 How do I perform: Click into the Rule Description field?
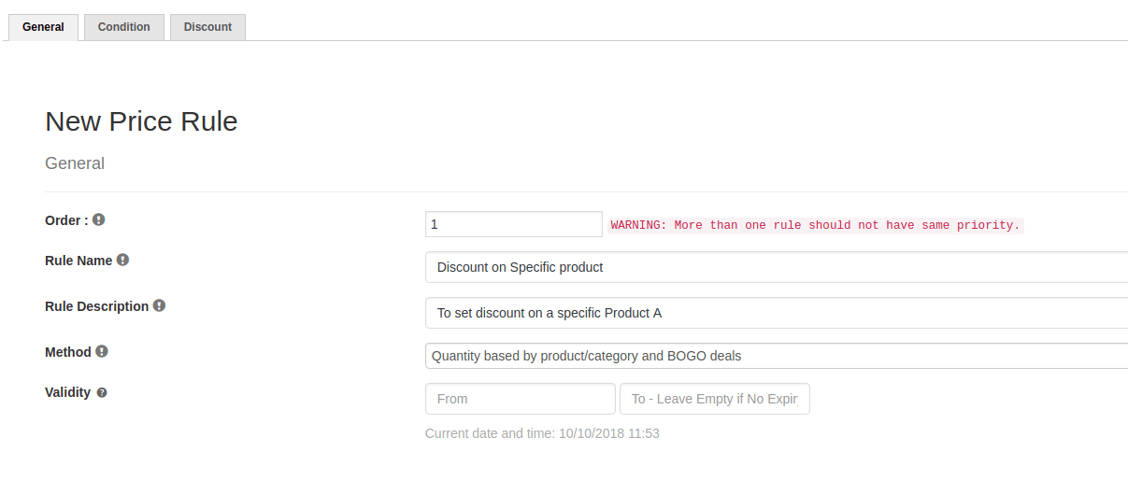pos(776,313)
